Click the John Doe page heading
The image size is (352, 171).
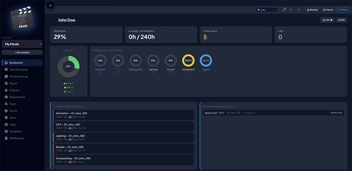[67, 20]
